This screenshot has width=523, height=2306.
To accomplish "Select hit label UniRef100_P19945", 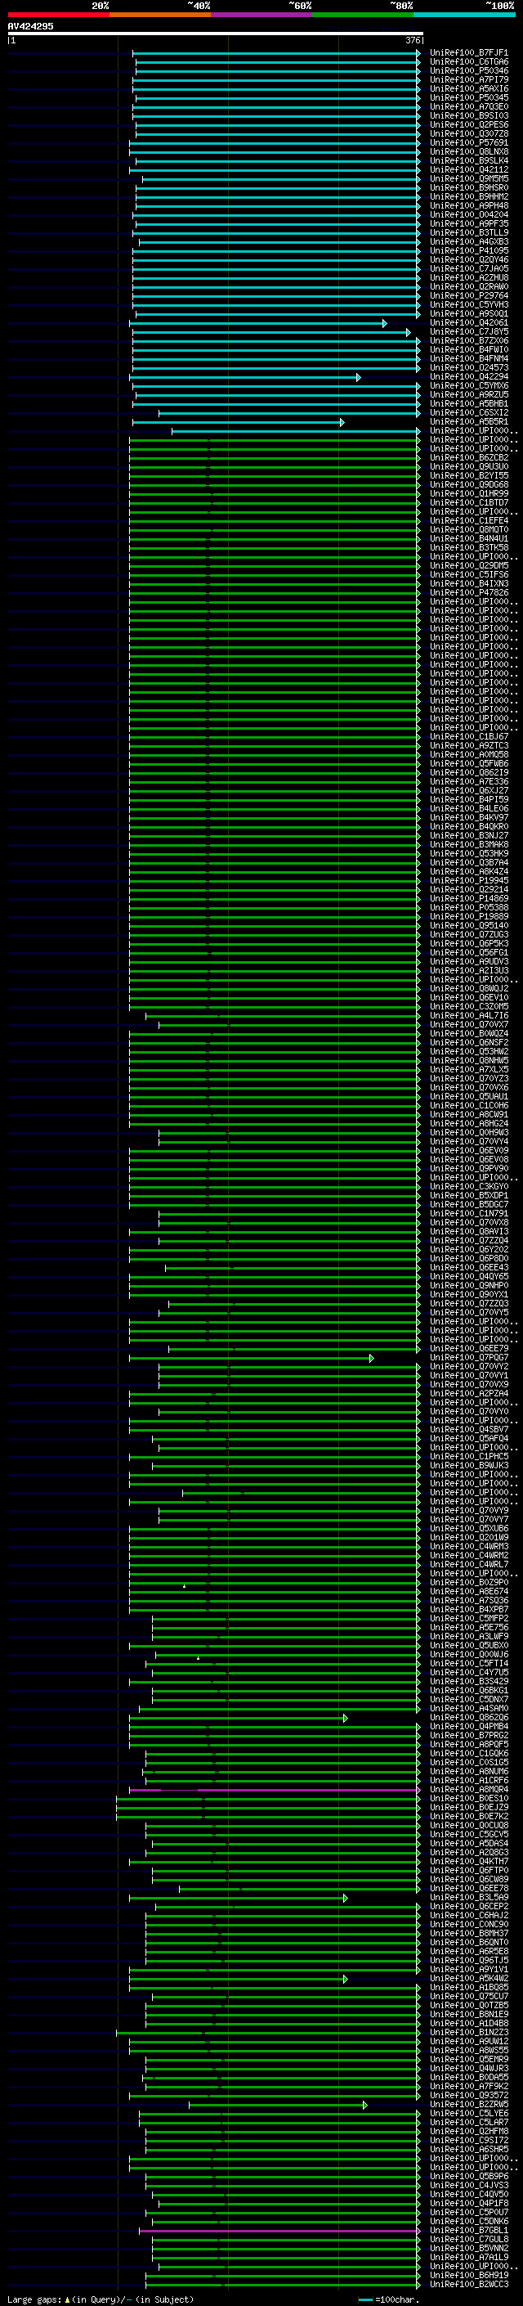I will (468, 880).
